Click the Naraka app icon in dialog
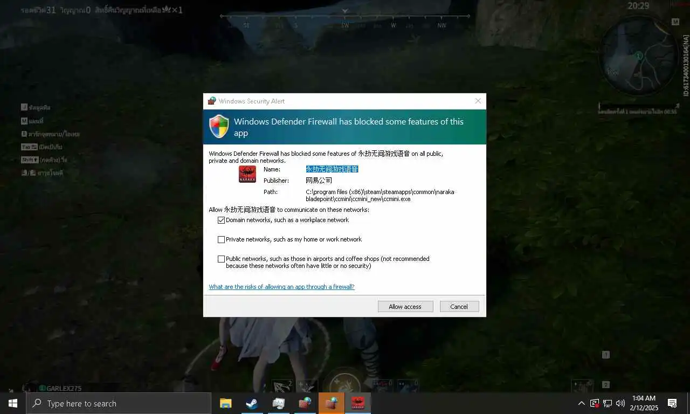 (247, 174)
